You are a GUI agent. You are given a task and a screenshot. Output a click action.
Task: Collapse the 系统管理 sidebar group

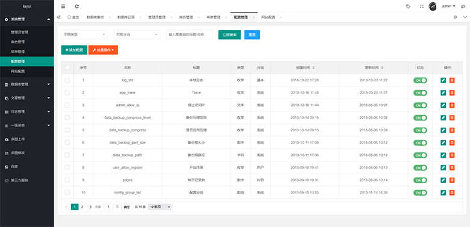[x=27, y=19]
